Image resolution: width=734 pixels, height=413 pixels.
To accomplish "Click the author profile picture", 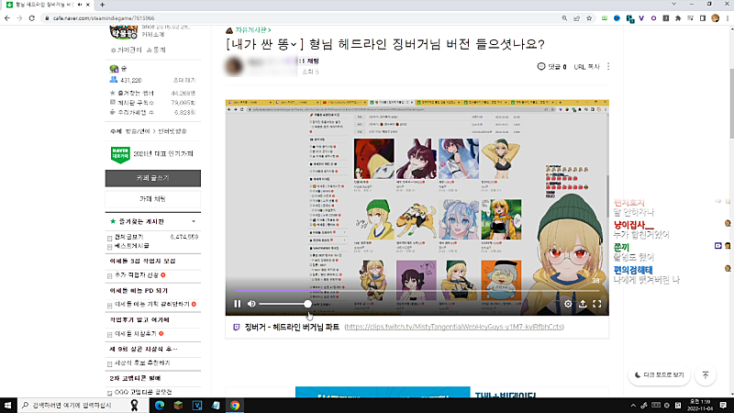I will pos(234,66).
